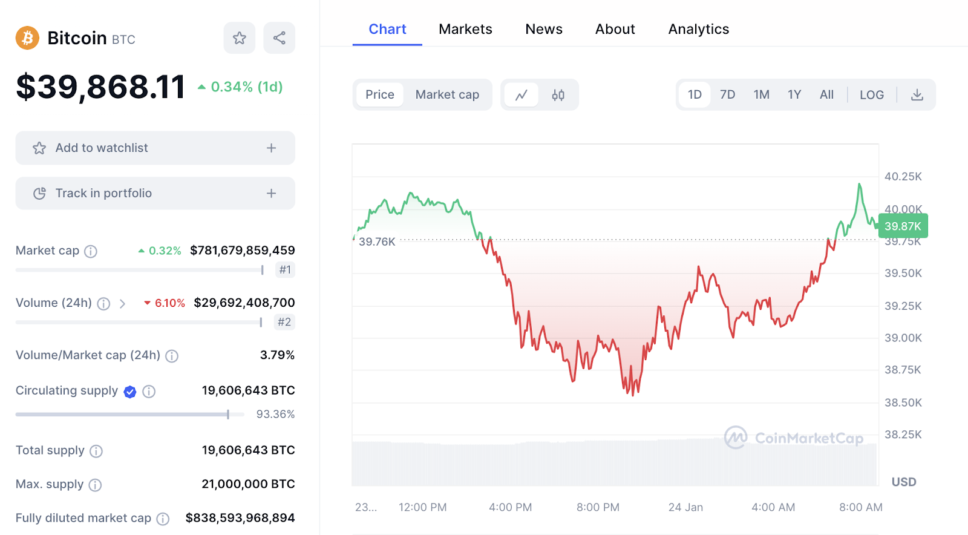This screenshot has width=968, height=535.
Task: Click info icon for Fully diluted market cap
Action: click(x=163, y=519)
